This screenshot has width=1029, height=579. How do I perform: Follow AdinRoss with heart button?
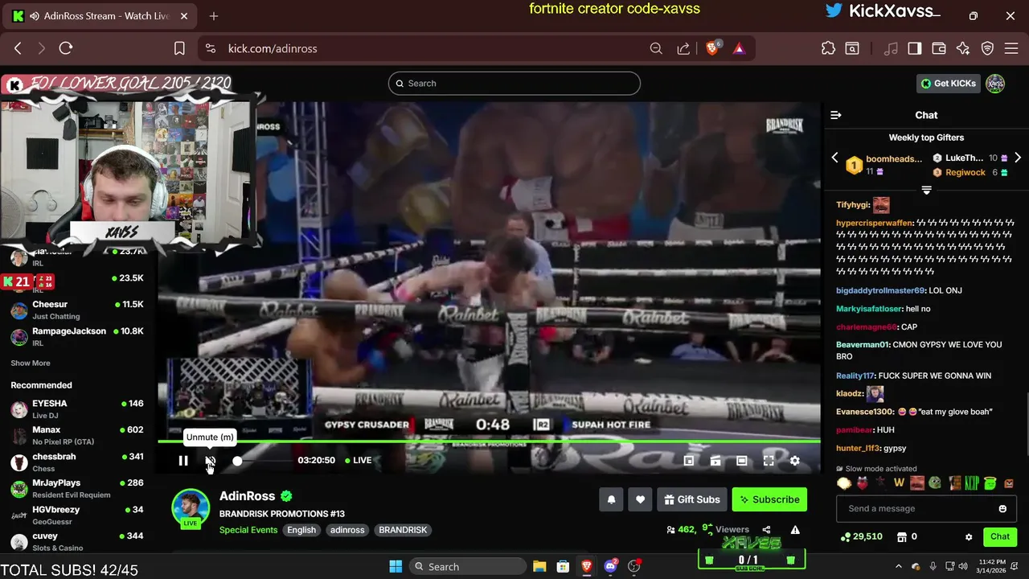640,499
